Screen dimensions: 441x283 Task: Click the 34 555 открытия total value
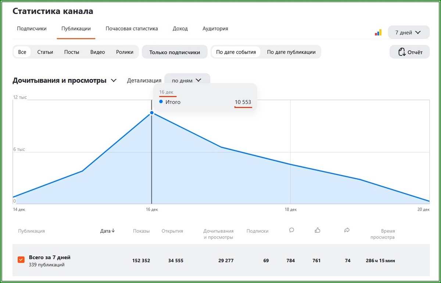tap(176, 261)
